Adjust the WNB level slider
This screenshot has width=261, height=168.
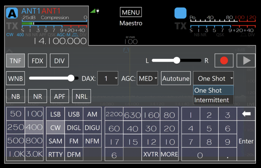(54, 78)
